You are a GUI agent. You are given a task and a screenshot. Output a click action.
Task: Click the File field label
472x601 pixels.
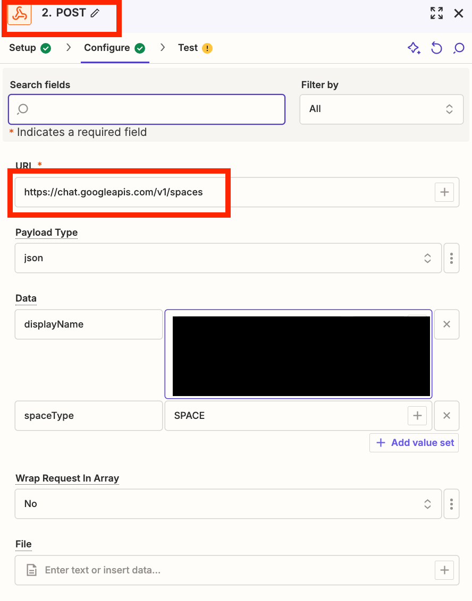click(23, 544)
